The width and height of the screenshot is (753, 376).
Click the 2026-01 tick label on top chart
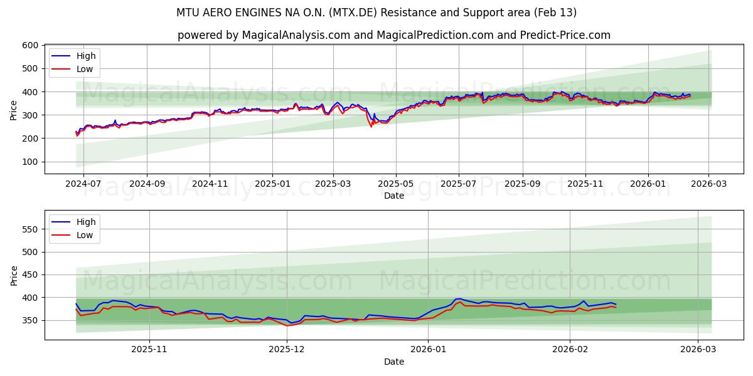click(648, 185)
